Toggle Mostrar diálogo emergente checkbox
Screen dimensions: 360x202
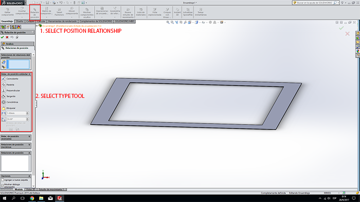tap(3, 186)
